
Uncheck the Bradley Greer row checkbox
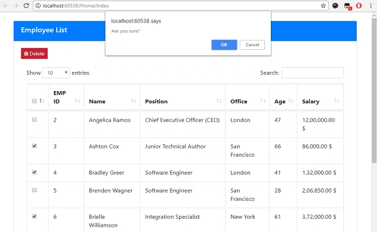pyautogui.click(x=34, y=172)
